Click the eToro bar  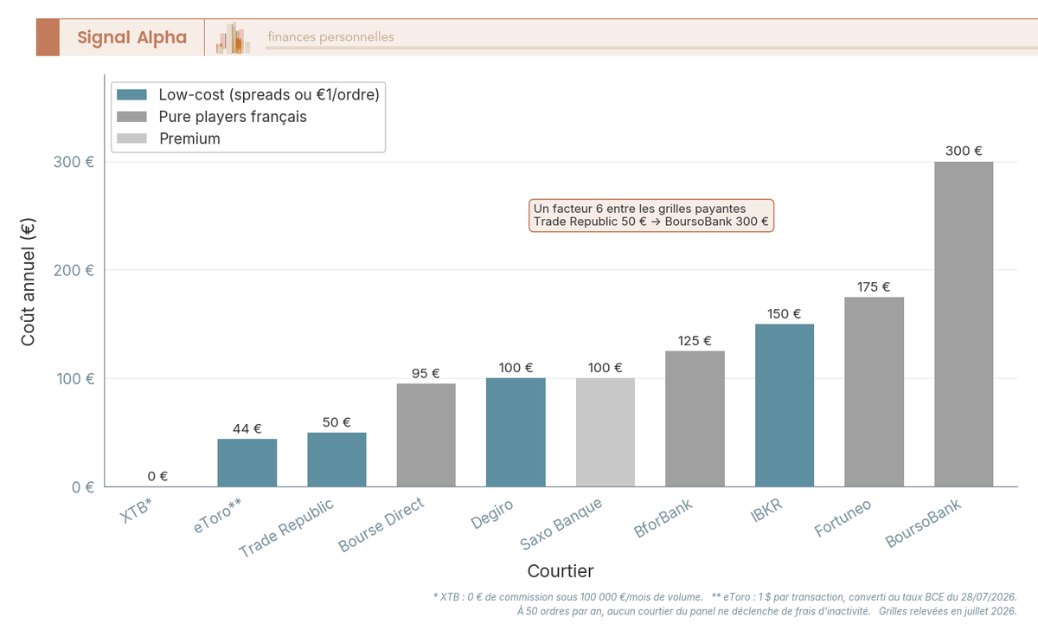point(247,463)
